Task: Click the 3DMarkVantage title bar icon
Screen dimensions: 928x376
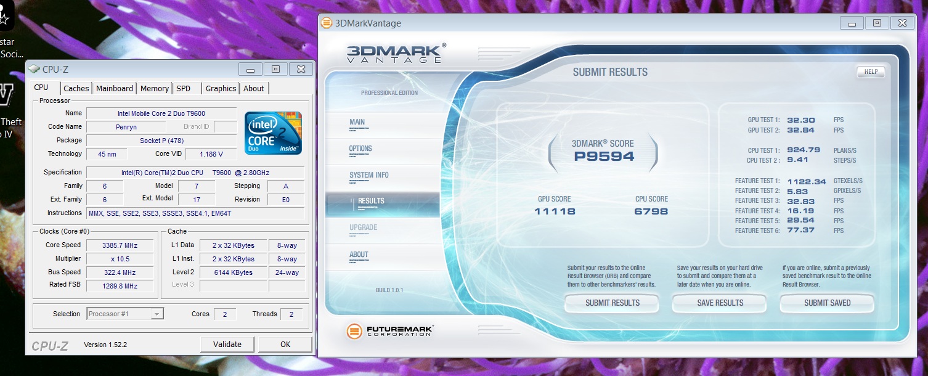Action: [x=327, y=23]
